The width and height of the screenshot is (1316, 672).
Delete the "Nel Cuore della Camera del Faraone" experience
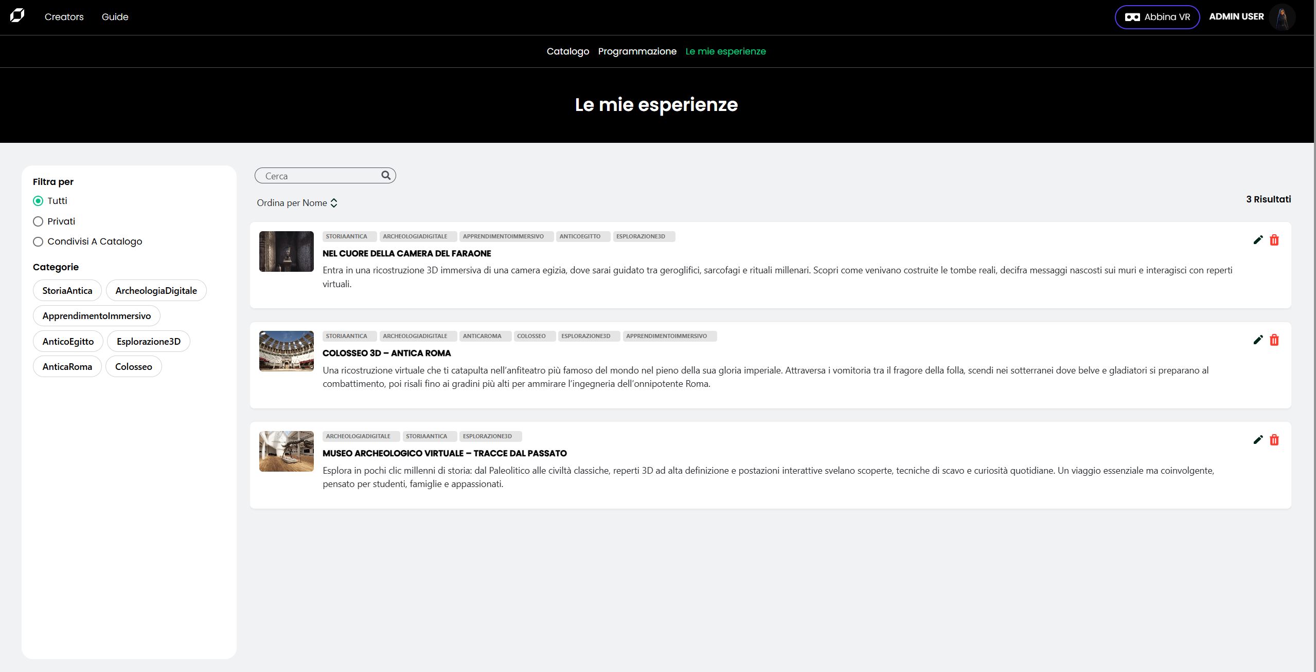[1274, 239]
